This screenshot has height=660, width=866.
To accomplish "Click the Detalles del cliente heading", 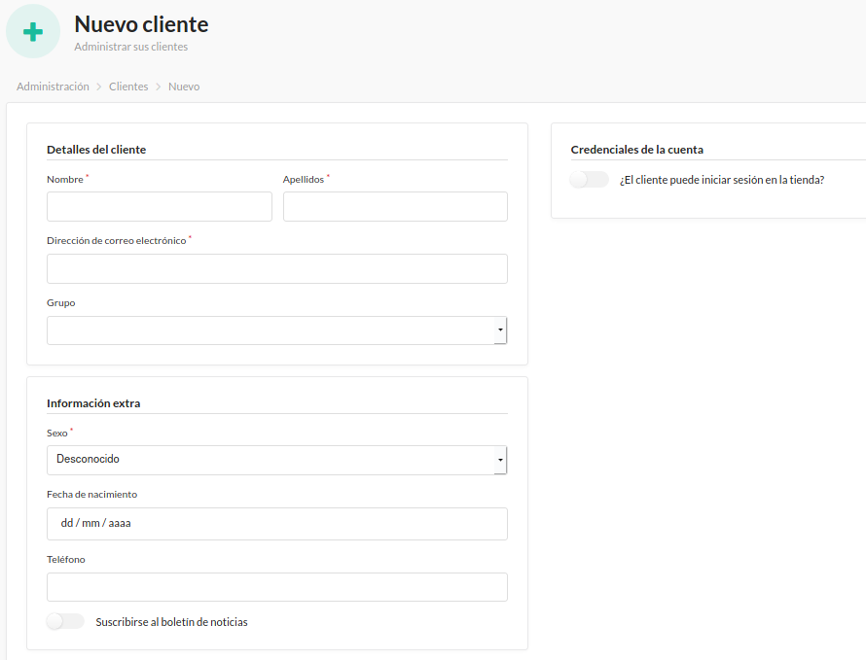I will click(96, 150).
